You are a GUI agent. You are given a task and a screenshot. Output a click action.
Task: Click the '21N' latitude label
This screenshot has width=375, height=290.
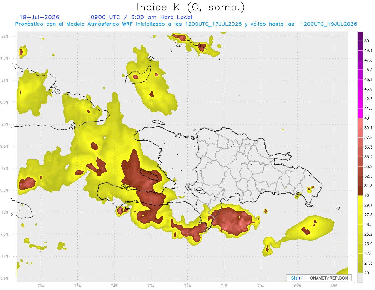pyautogui.click(x=5, y=80)
